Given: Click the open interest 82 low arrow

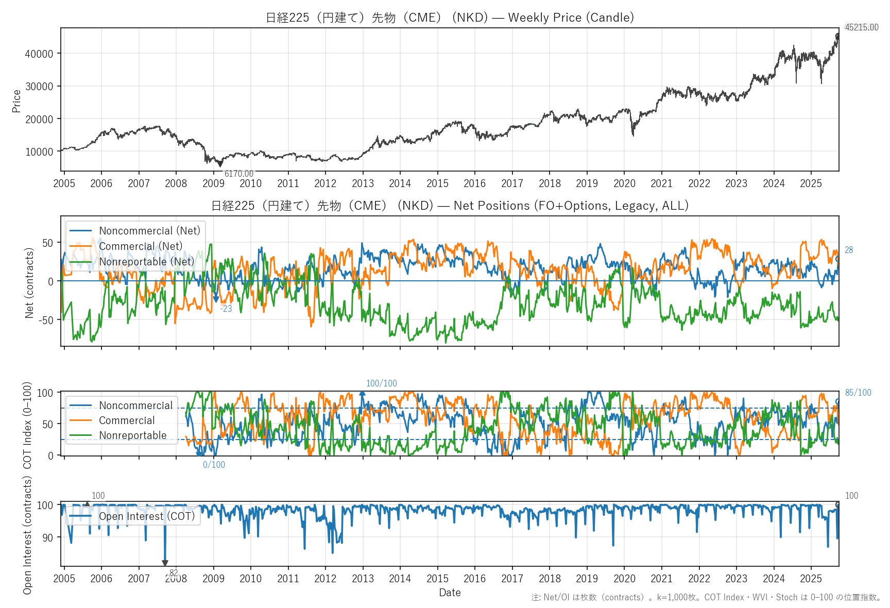Looking at the screenshot, I should coord(165,563).
